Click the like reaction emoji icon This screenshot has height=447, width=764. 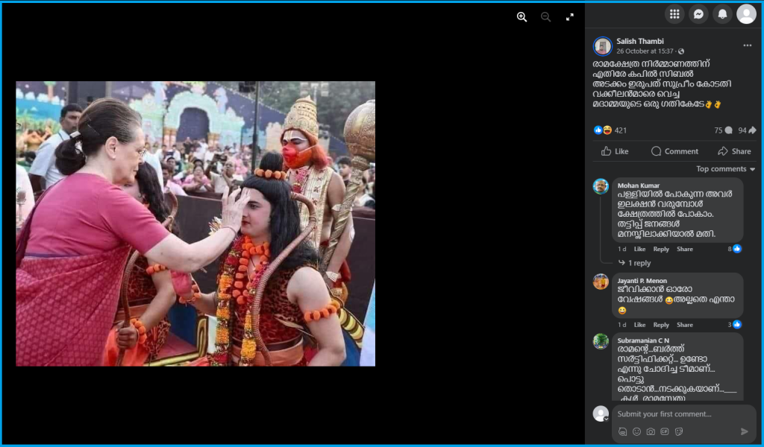pos(598,130)
